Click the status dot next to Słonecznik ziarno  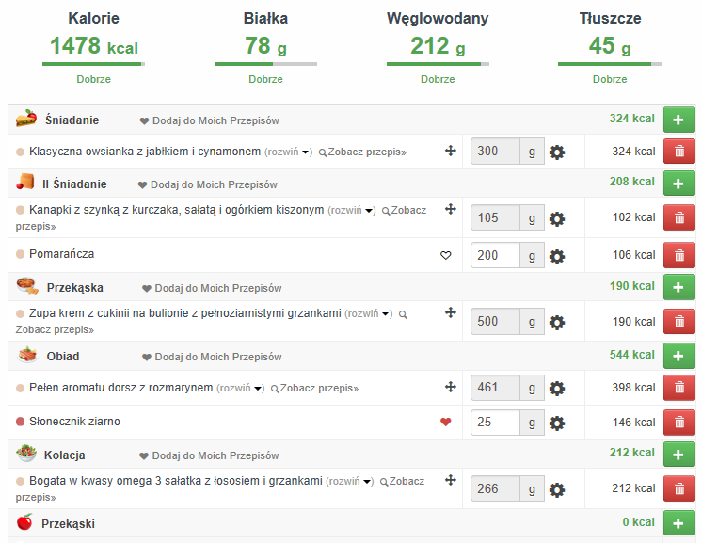pos(20,422)
